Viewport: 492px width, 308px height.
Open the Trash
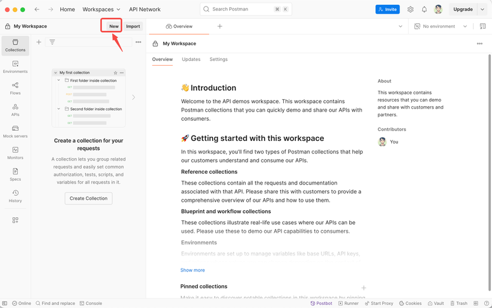[459, 303]
